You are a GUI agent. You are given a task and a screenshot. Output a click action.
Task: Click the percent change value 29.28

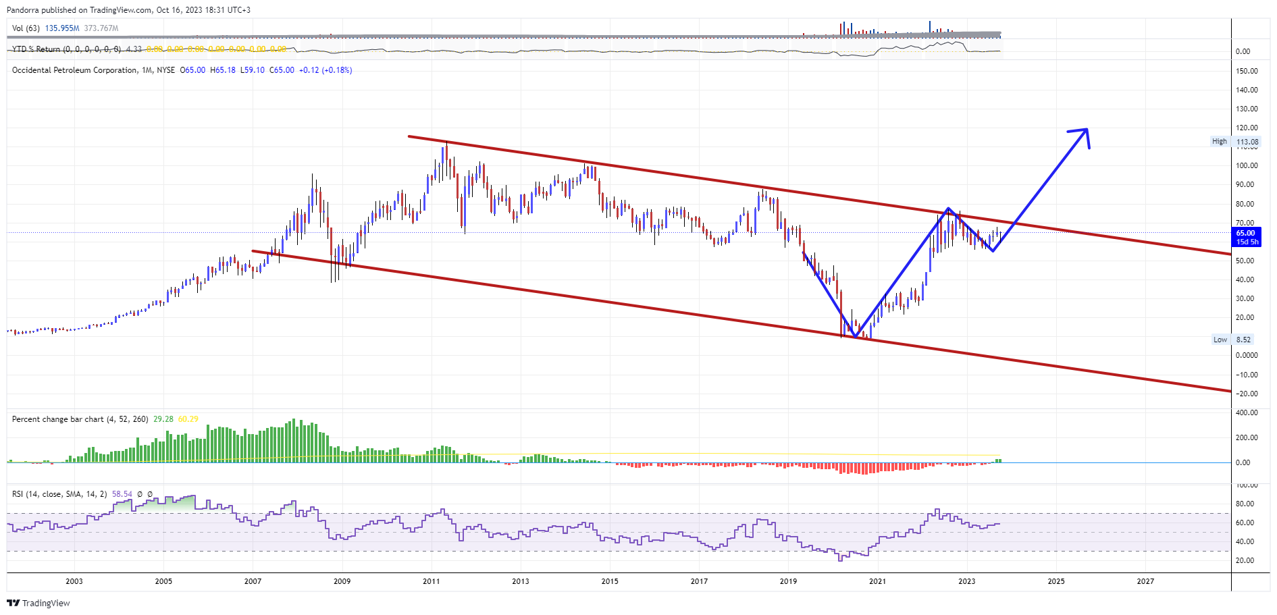[x=163, y=419]
